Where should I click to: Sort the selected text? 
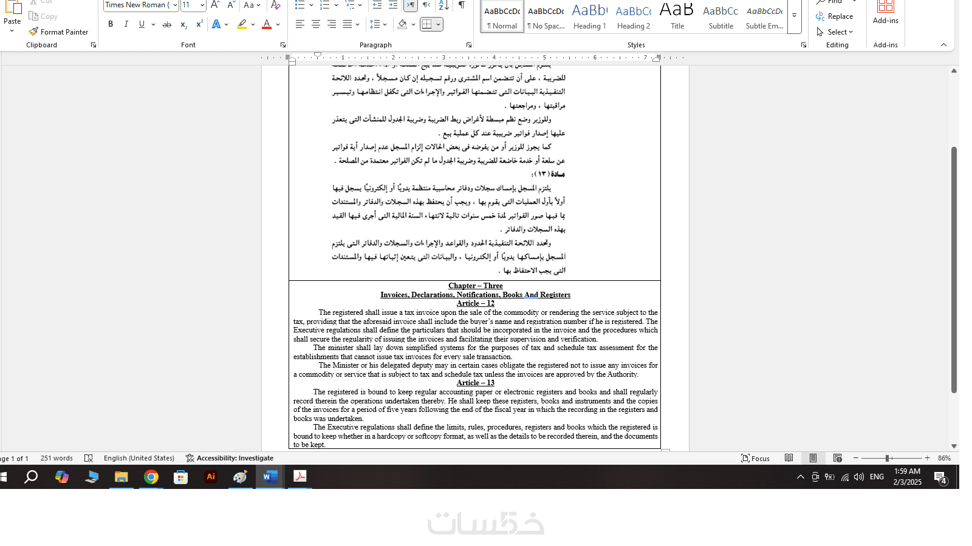point(444,5)
